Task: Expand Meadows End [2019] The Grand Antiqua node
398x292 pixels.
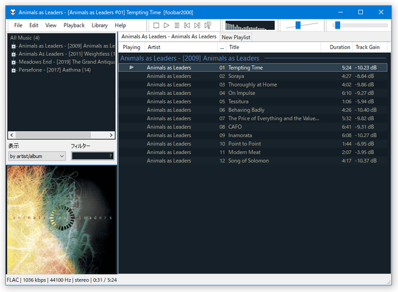Action: coord(14,62)
